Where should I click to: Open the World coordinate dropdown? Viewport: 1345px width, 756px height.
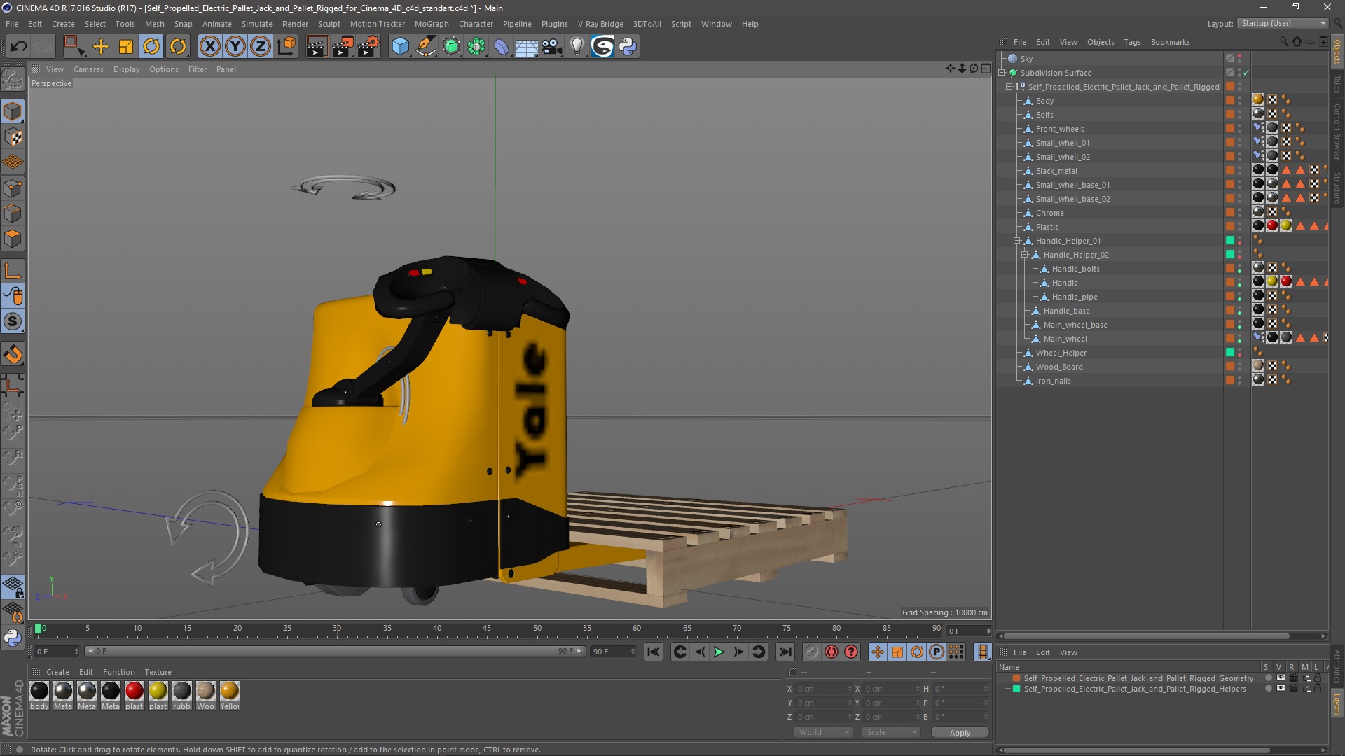[x=823, y=732]
